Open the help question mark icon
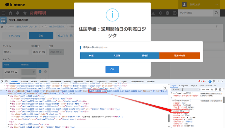225x128 pixels. tap(167, 13)
